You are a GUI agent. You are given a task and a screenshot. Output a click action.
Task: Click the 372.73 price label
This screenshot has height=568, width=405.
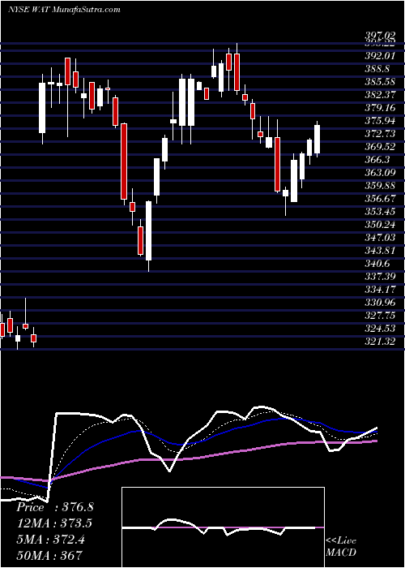click(378, 135)
